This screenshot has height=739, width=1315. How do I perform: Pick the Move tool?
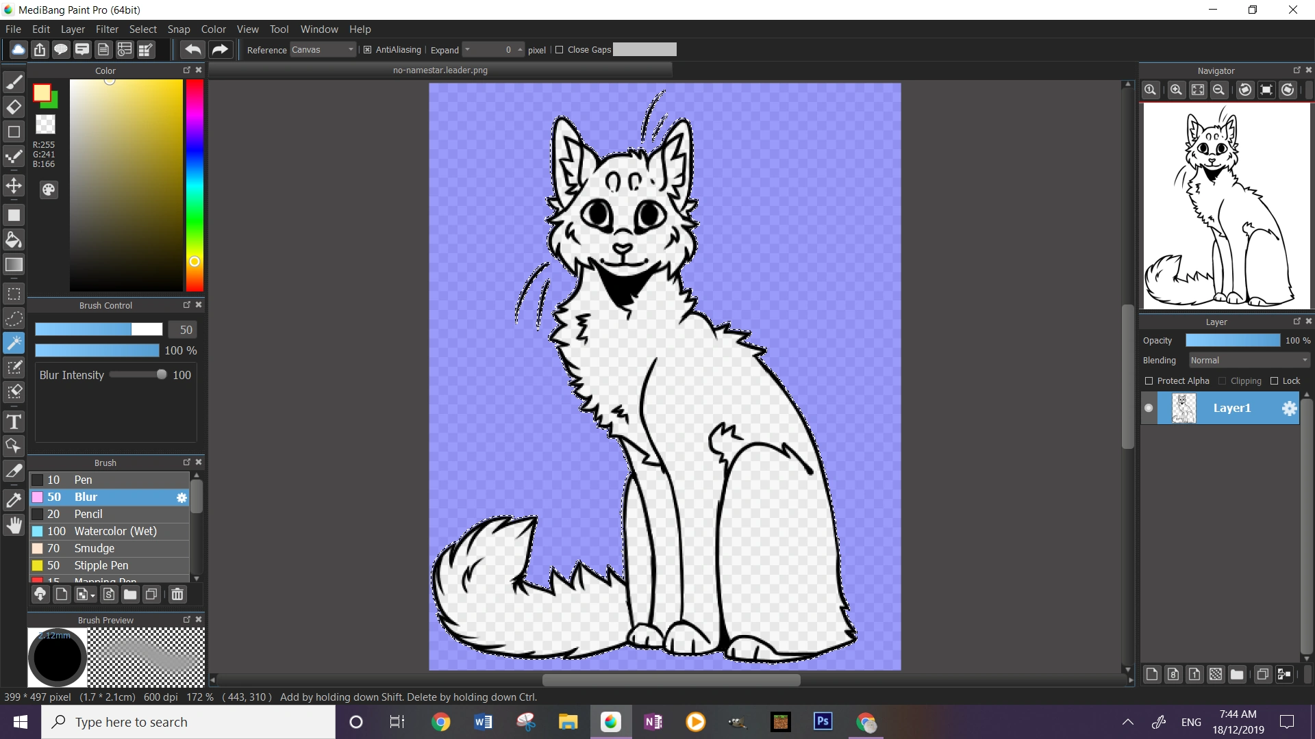14,185
